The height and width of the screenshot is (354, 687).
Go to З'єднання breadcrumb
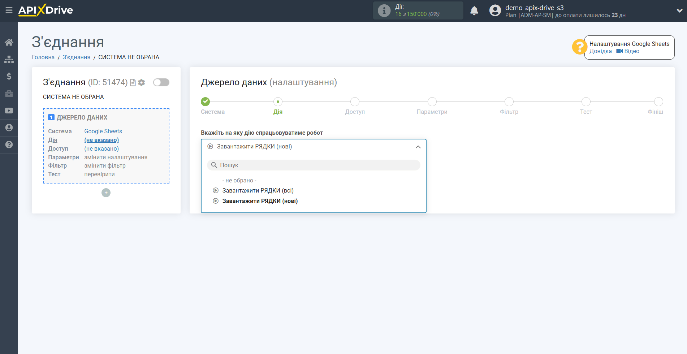pos(77,57)
